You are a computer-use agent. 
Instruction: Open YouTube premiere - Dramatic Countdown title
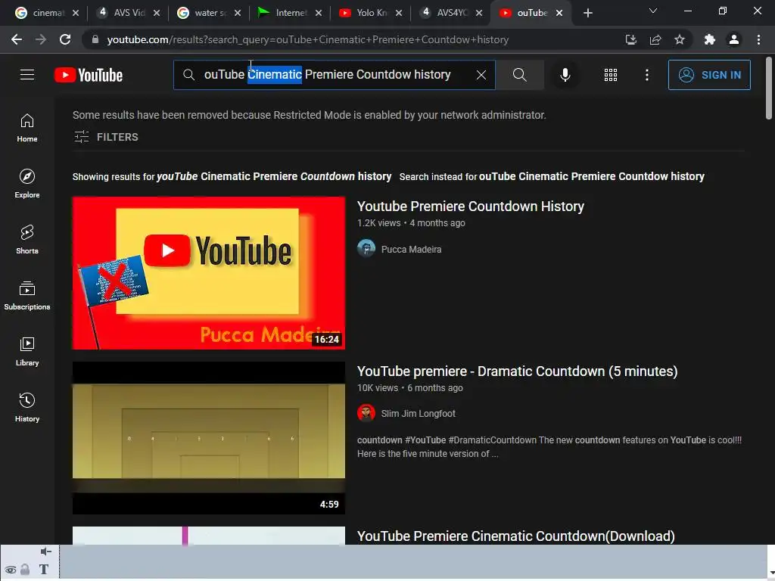[517, 371]
